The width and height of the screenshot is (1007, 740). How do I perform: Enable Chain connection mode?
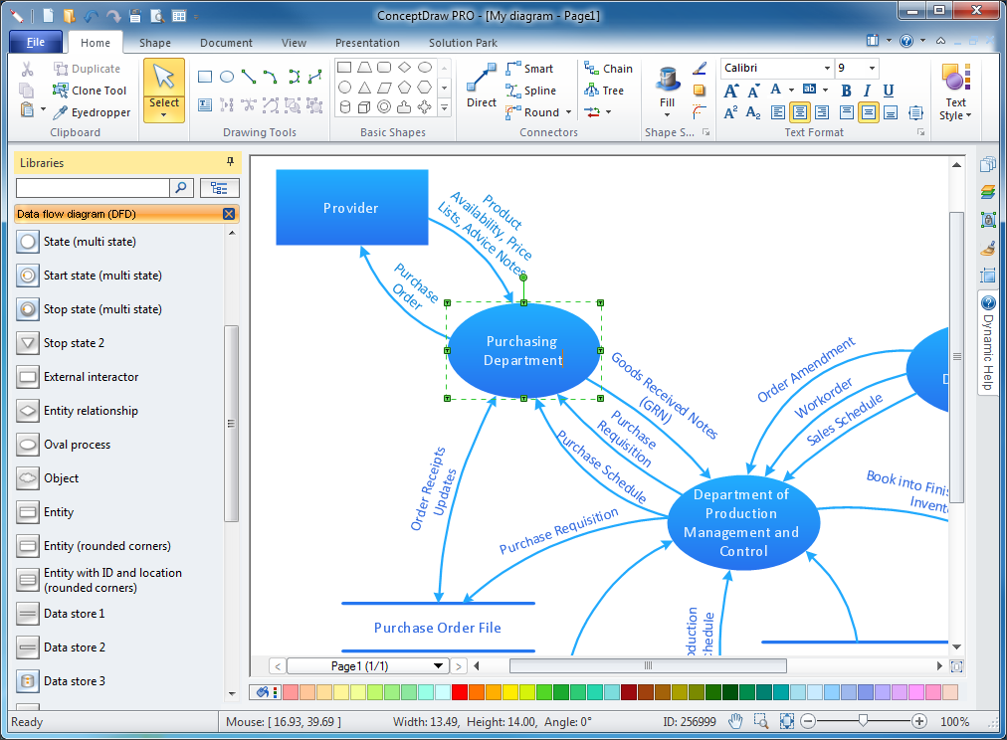608,68
